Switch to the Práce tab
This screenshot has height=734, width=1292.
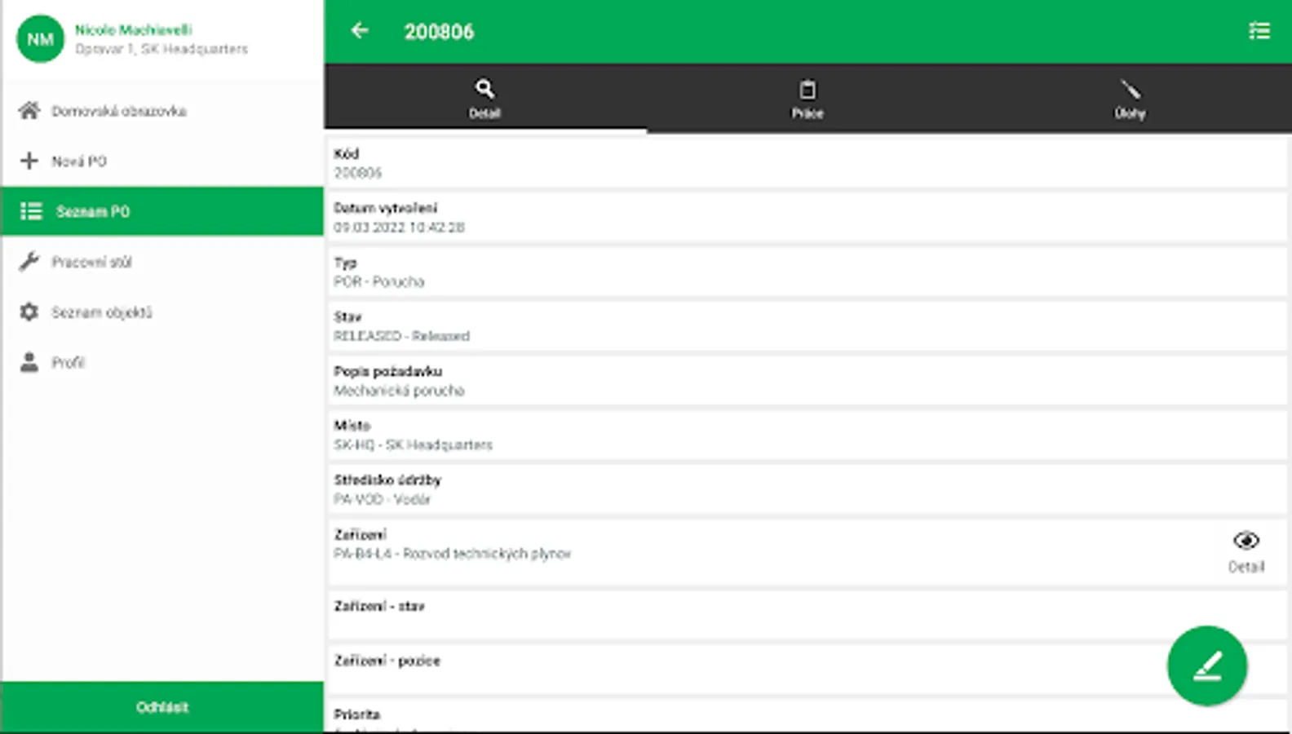[807, 98]
